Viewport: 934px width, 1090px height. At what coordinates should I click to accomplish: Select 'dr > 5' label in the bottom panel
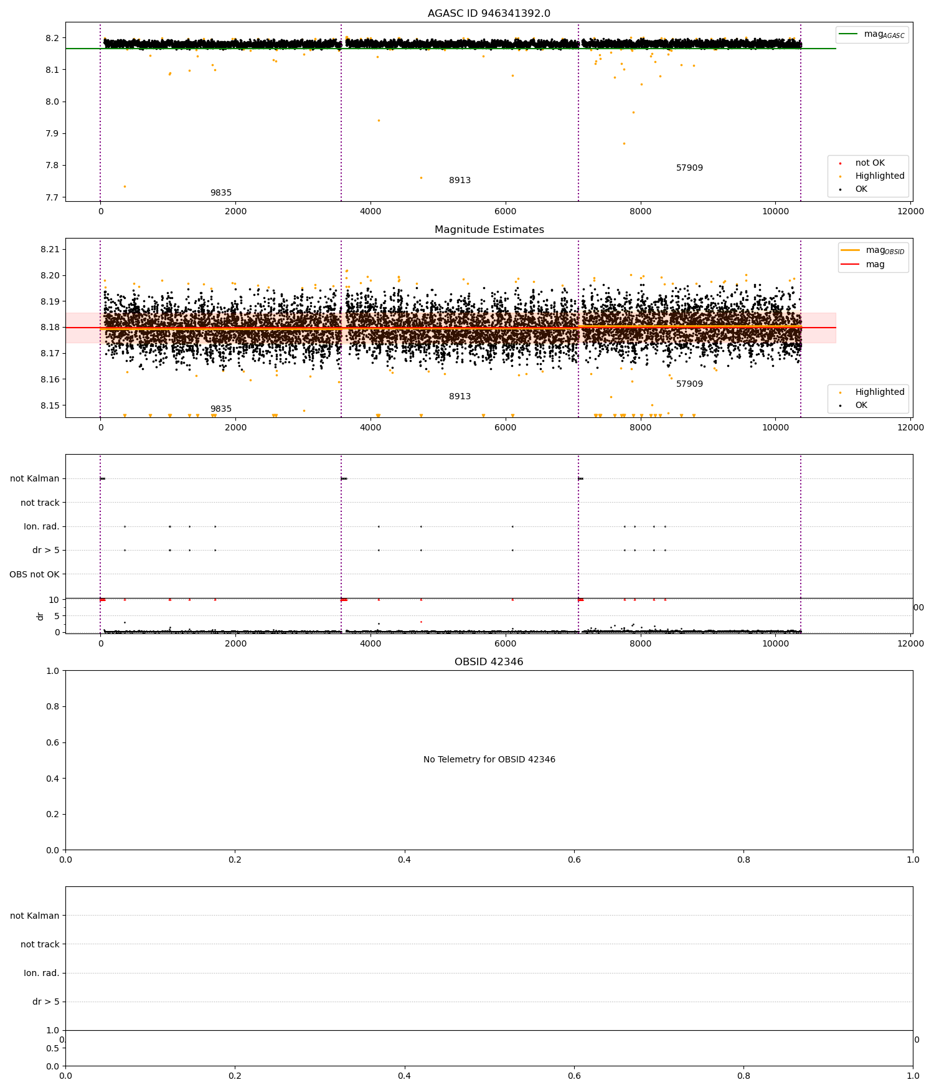coord(46,1002)
